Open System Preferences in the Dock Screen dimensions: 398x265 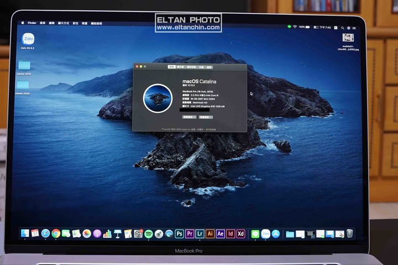pyautogui.click(x=138, y=234)
